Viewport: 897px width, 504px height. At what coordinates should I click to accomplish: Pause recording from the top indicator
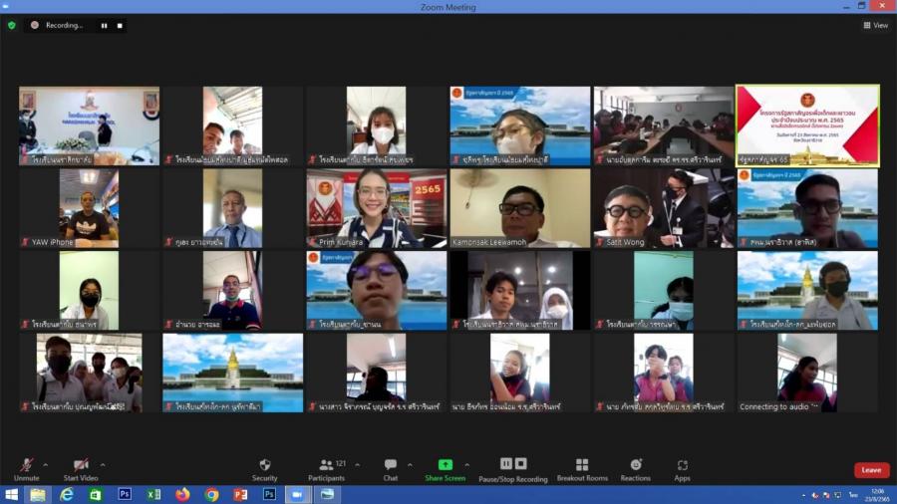tap(104, 25)
